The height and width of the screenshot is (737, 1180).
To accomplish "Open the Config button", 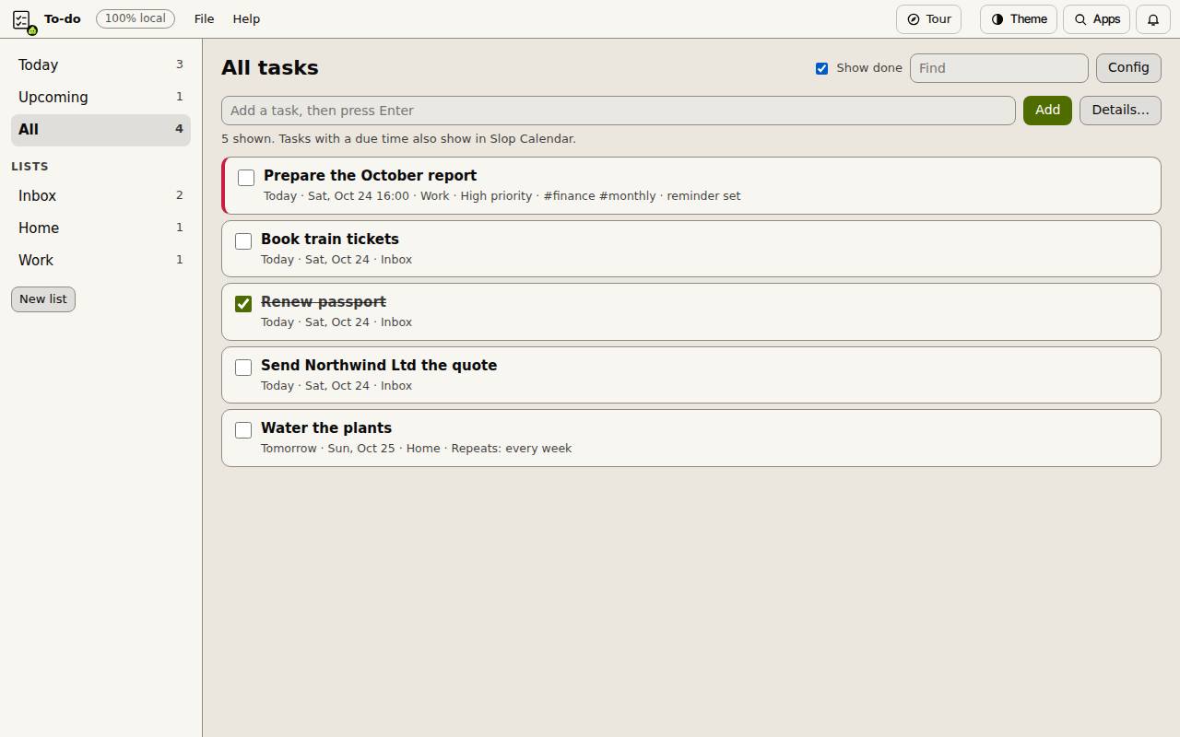I will [x=1128, y=68].
